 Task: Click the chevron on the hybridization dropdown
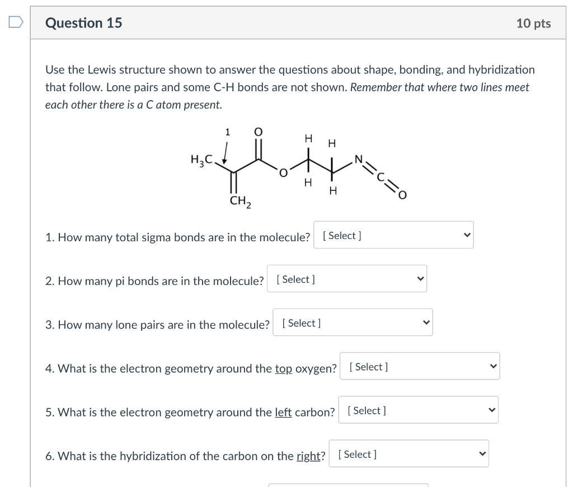(481, 453)
